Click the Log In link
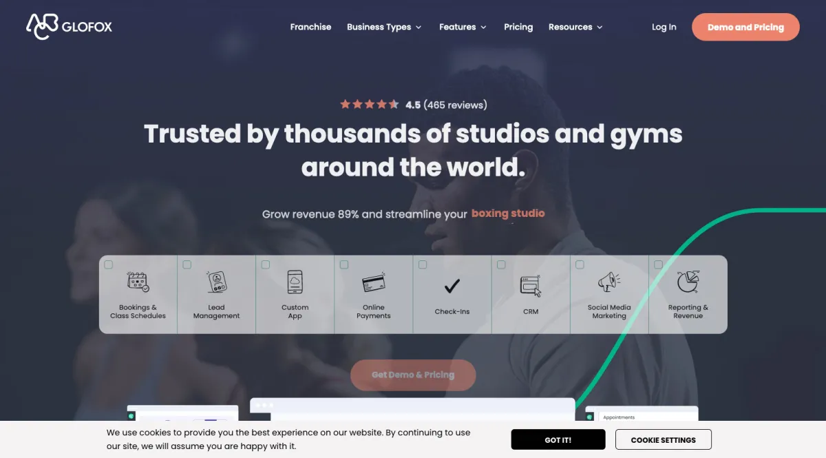 664,27
